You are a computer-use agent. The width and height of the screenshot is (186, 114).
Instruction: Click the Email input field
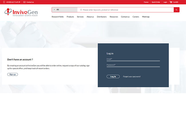[x=133, y=59]
